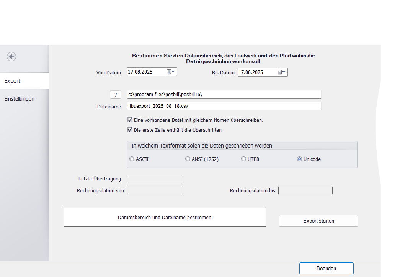The height and width of the screenshot is (277, 400).
Task: Click the Dateiname text field
Action: 224,106
